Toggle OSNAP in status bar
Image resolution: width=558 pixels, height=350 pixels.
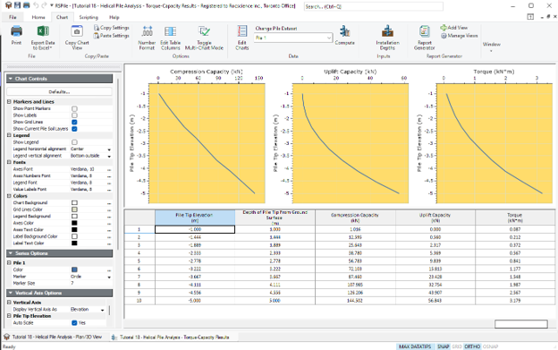coord(490,346)
